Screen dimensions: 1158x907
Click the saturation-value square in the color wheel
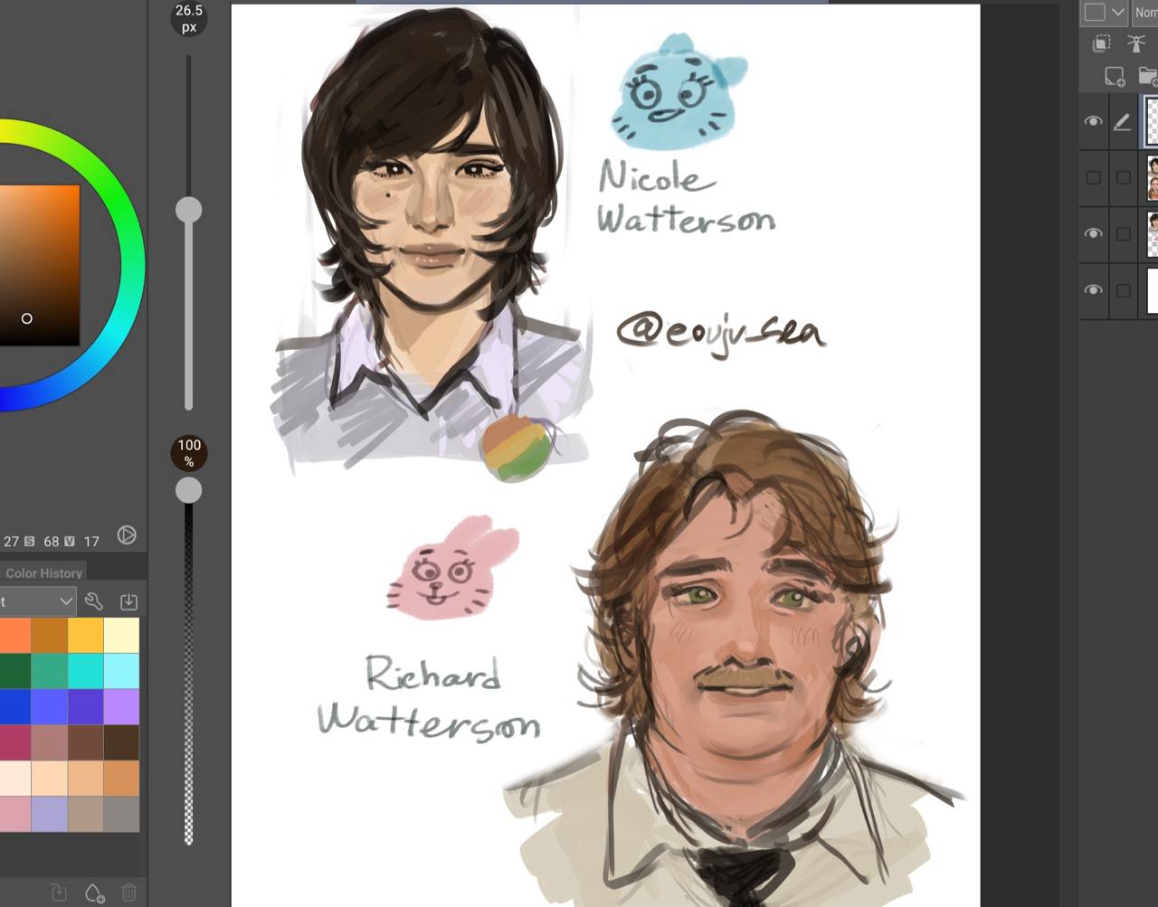40,265
